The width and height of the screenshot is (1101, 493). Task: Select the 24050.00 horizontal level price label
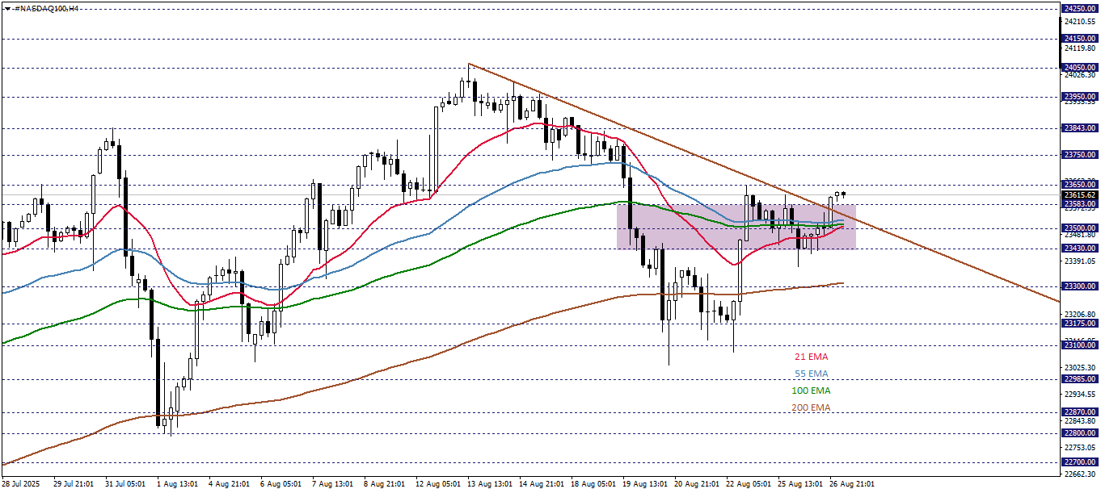tap(1080, 68)
